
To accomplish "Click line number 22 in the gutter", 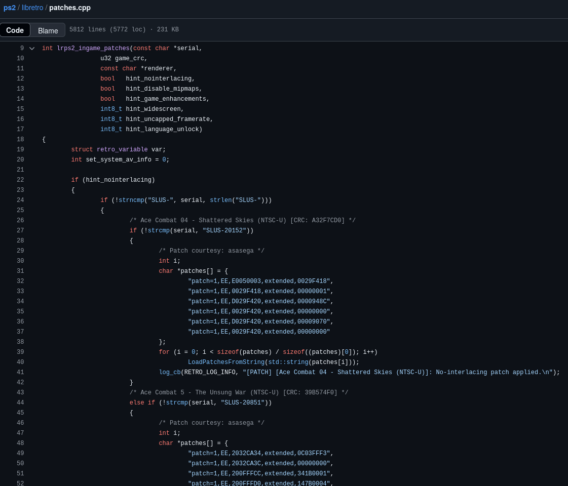I will coord(20,180).
